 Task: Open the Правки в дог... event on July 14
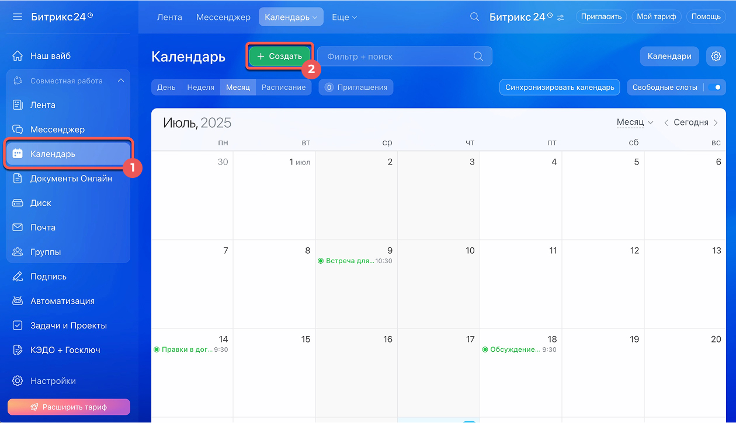[190, 349]
